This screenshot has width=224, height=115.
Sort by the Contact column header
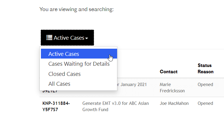click(x=168, y=72)
